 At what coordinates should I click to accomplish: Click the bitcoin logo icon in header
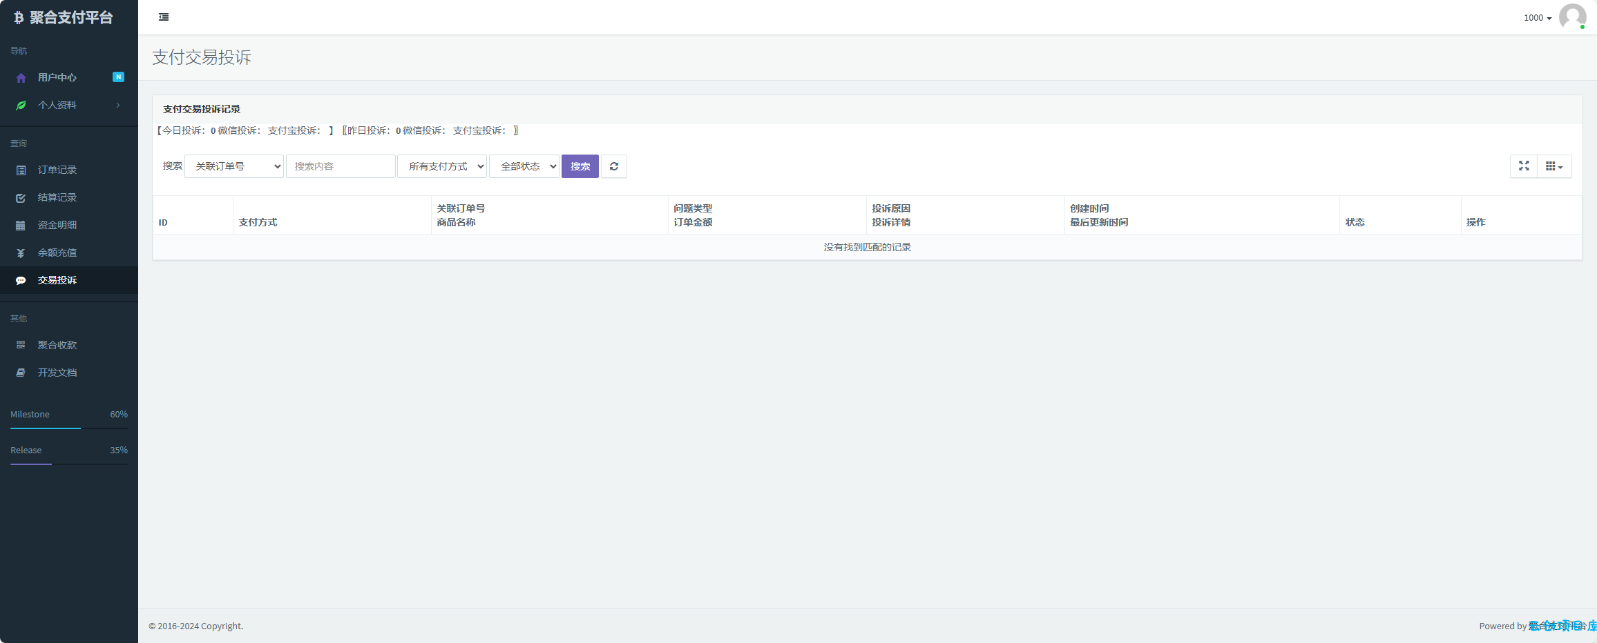[19, 18]
